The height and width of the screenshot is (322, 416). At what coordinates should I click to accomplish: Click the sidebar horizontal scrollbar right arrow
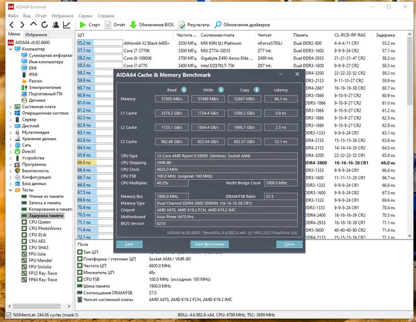click(70, 306)
